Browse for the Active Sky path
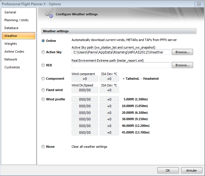 pos(182,52)
